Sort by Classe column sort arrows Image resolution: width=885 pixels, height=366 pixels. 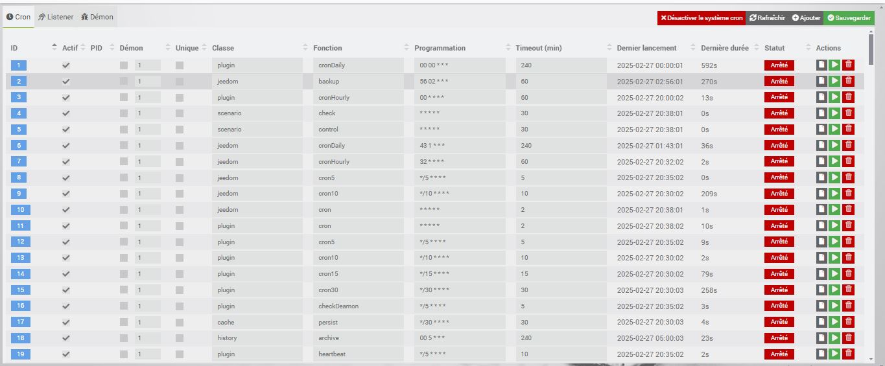(x=306, y=47)
